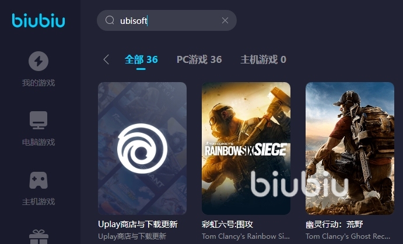The height and width of the screenshot is (244, 403).
Task: Open 我的游戏 lightning bolt icon
Action: [38, 61]
